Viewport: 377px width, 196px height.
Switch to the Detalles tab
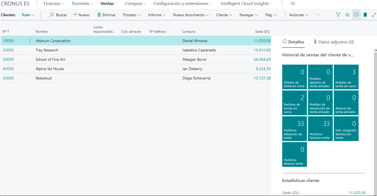293,42
